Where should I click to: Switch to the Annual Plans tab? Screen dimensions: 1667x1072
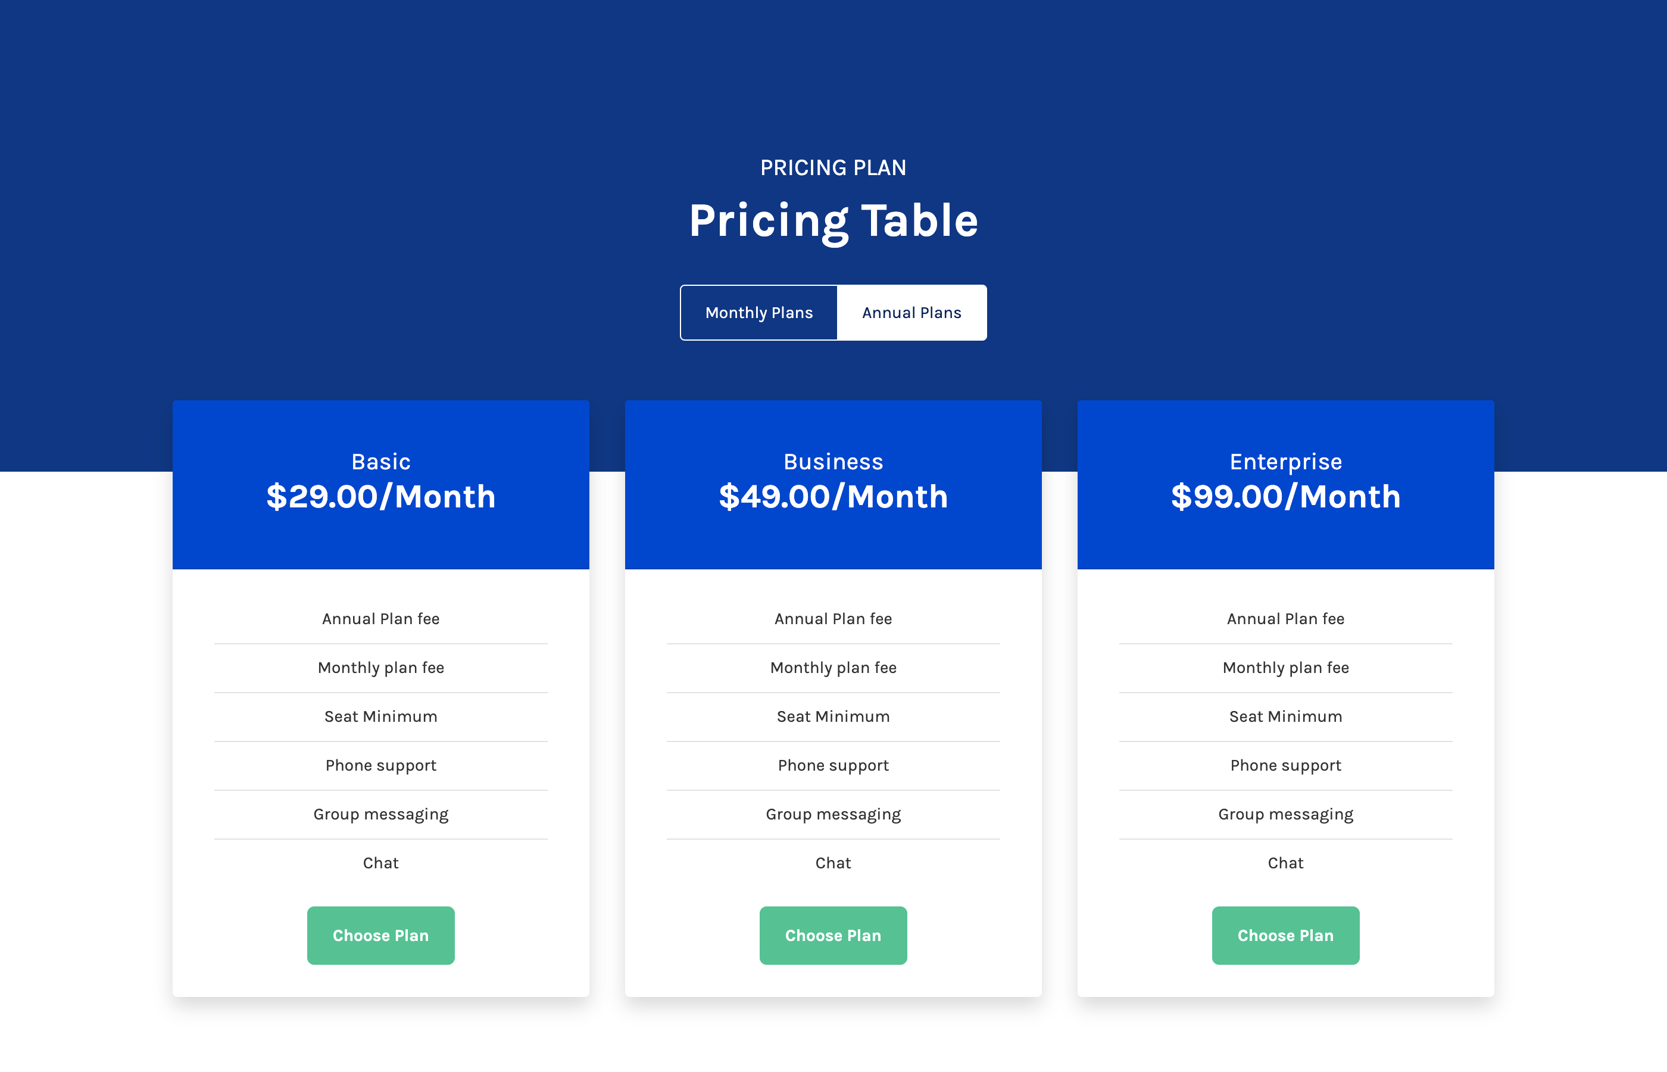(x=911, y=312)
